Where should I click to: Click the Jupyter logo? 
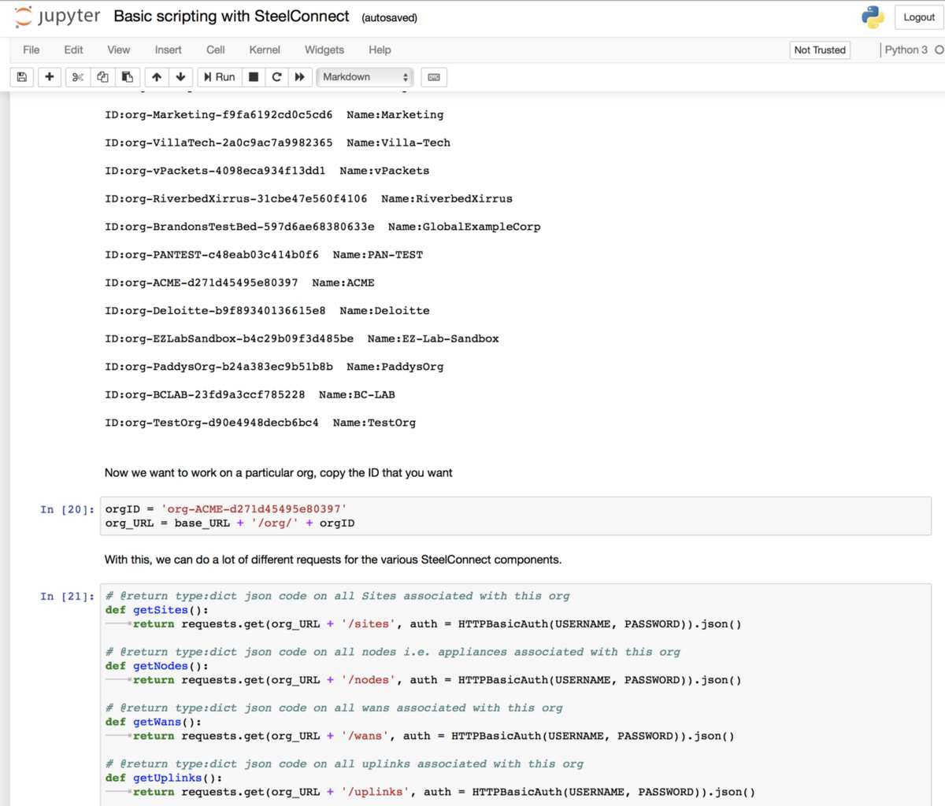tap(57, 17)
